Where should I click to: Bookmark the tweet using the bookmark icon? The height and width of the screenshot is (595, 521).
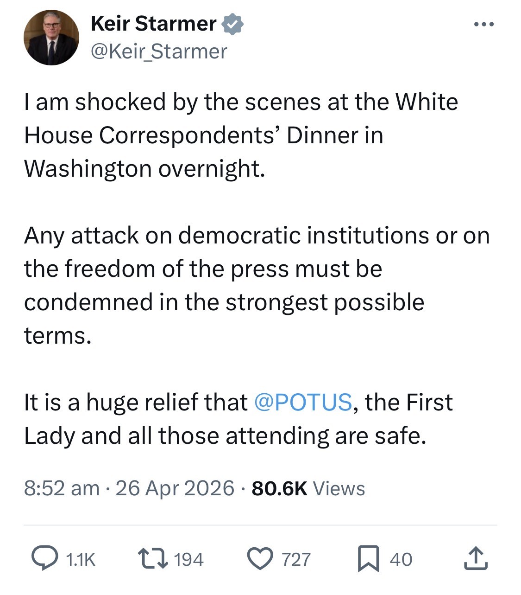click(x=369, y=558)
